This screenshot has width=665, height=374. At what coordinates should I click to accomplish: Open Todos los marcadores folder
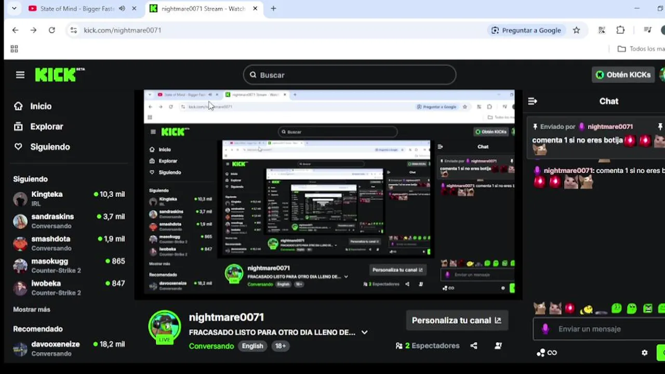641,49
